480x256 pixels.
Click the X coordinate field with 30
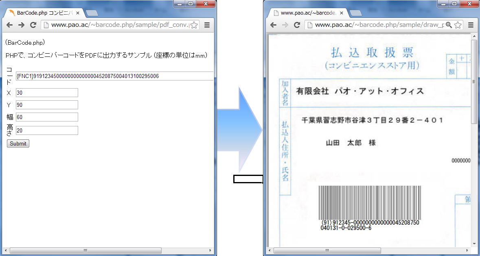pyautogui.click(x=47, y=93)
